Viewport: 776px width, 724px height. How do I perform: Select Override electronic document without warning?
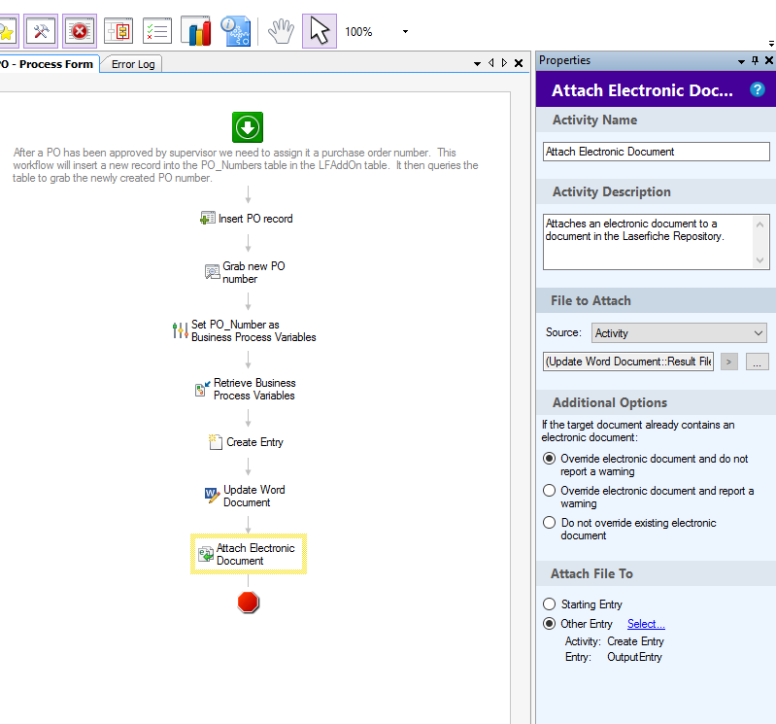549,459
